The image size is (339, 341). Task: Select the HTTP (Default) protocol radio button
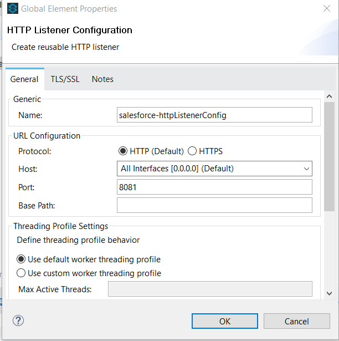tap(124, 151)
